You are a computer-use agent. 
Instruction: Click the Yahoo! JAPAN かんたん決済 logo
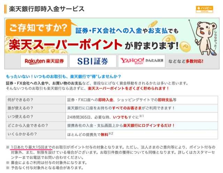pos(141,61)
